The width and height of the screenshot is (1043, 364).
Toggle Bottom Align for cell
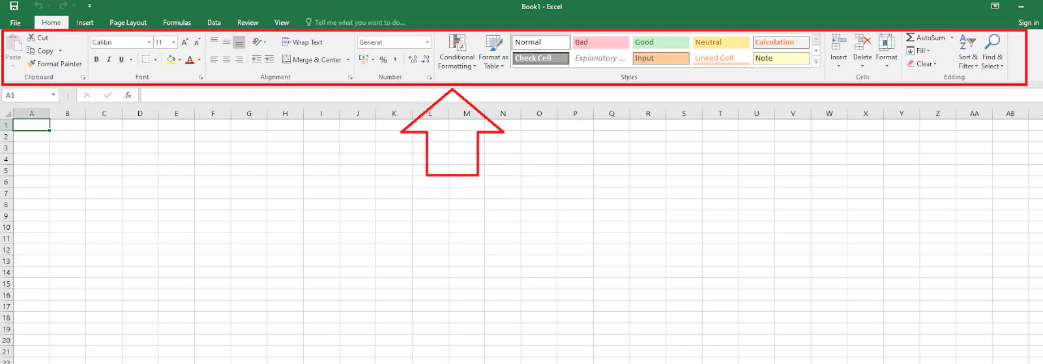(239, 42)
